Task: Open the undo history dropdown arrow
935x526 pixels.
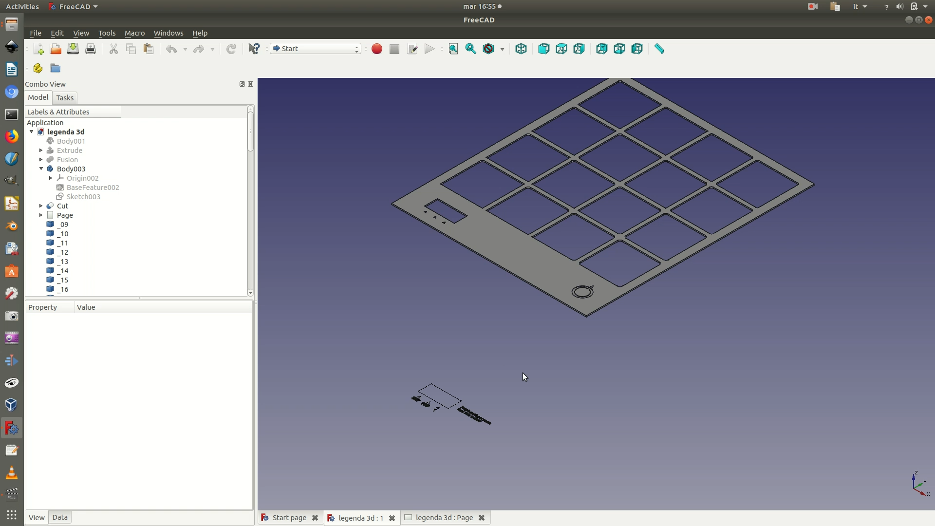Action: [185, 49]
